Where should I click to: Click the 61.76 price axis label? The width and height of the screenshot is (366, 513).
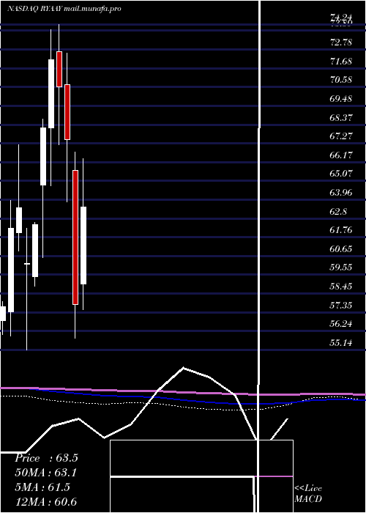341,230
